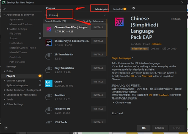188x135 pixels.
Task: Clear the plugin search field with X
Action: pos(105,15)
